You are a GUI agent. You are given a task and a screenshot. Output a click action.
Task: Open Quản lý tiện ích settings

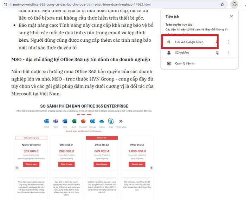click(x=199, y=63)
